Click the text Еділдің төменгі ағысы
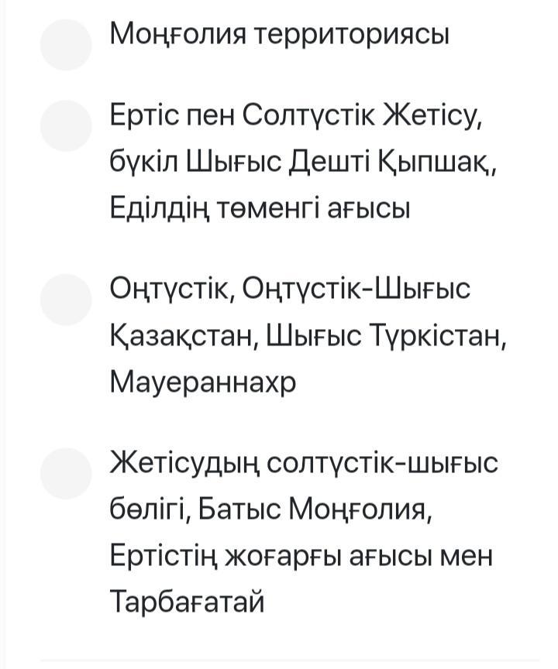This screenshot has width=558, height=669. 260,209
